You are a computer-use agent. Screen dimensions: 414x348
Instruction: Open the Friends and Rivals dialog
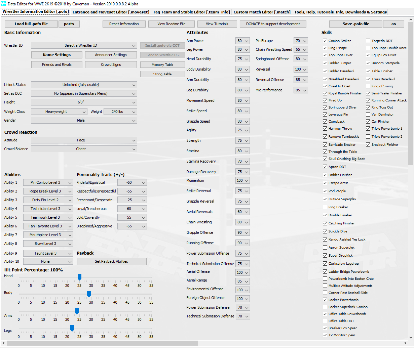[x=57, y=64]
